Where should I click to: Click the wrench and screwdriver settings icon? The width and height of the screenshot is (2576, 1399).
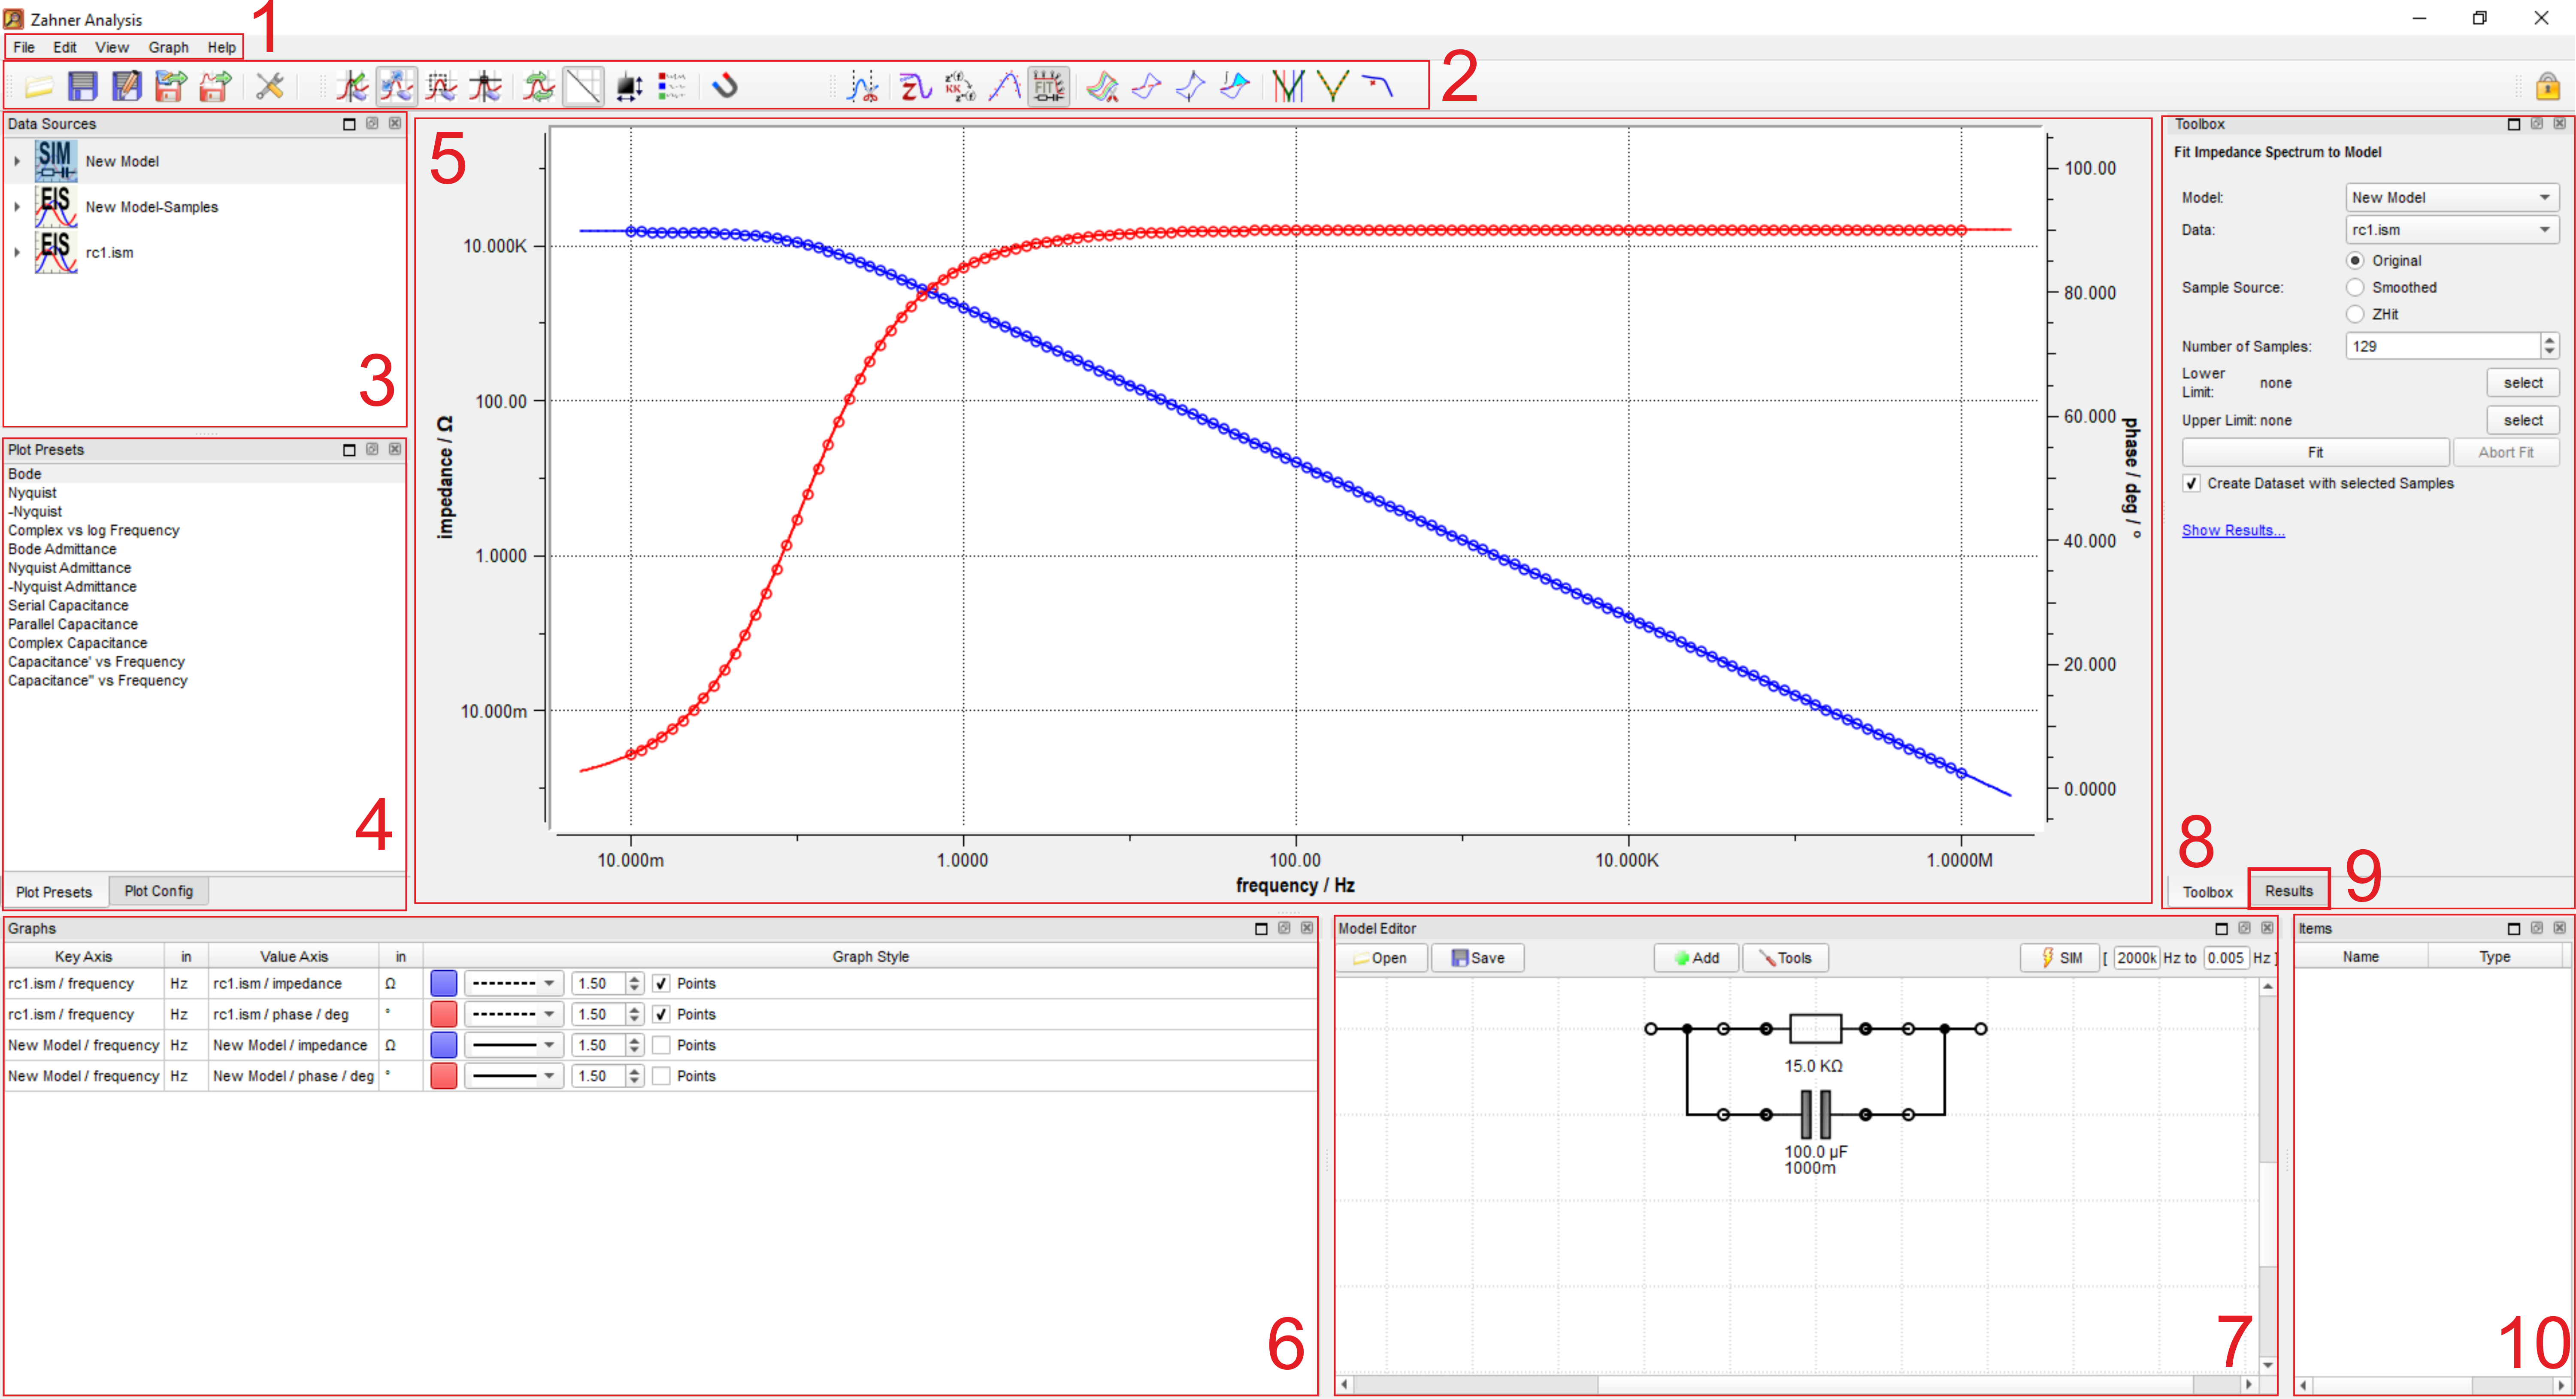tap(269, 86)
